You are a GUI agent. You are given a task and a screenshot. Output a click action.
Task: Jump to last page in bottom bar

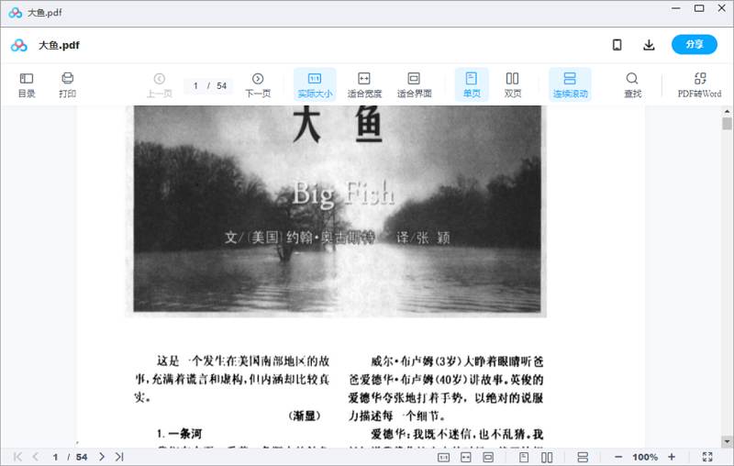click(119, 457)
